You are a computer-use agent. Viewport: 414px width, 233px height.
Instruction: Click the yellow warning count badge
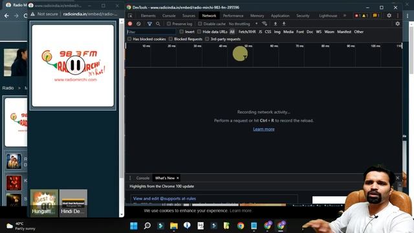tap(365, 16)
